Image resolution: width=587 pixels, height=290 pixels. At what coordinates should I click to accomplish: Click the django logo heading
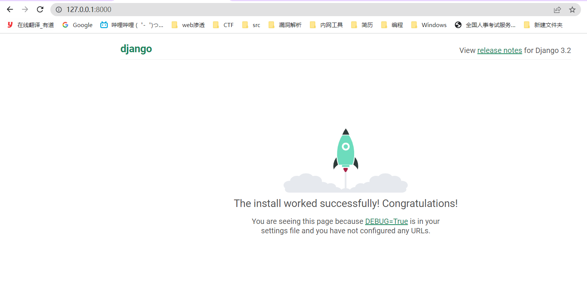click(136, 49)
